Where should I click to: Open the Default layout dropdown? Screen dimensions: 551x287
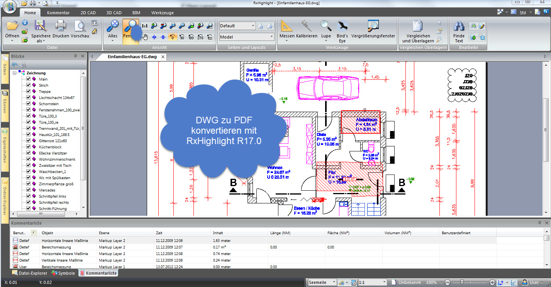[253, 26]
